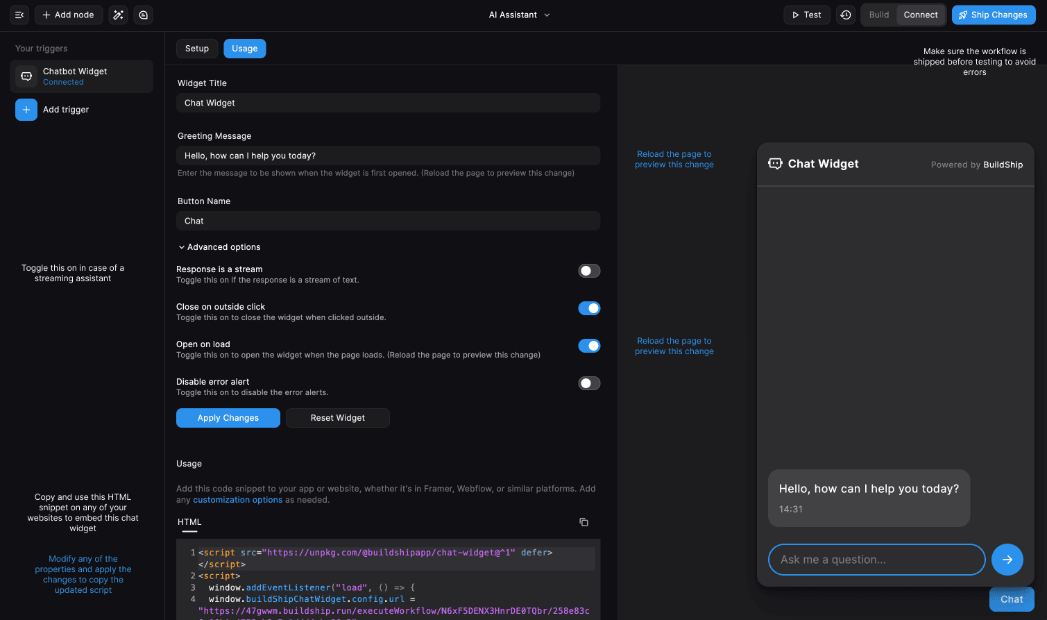Open the AI Assistant workflow dropdown

coord(520,15)
